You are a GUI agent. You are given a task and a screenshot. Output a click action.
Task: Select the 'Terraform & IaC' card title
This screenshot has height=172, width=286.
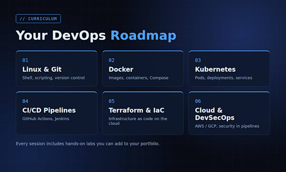coord(136,110)
